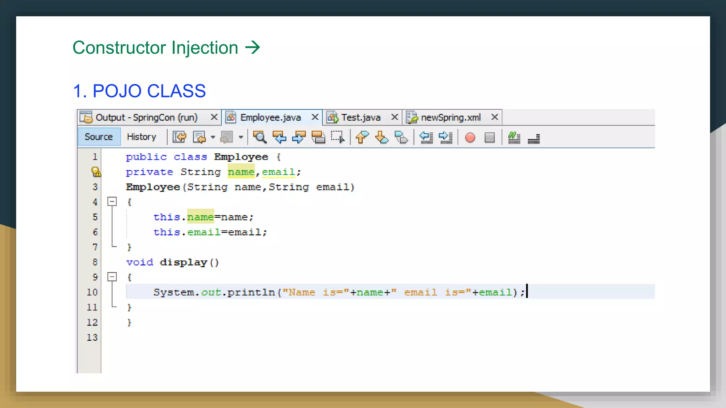Toggle Highlight Search icon

tap(318, 137)
